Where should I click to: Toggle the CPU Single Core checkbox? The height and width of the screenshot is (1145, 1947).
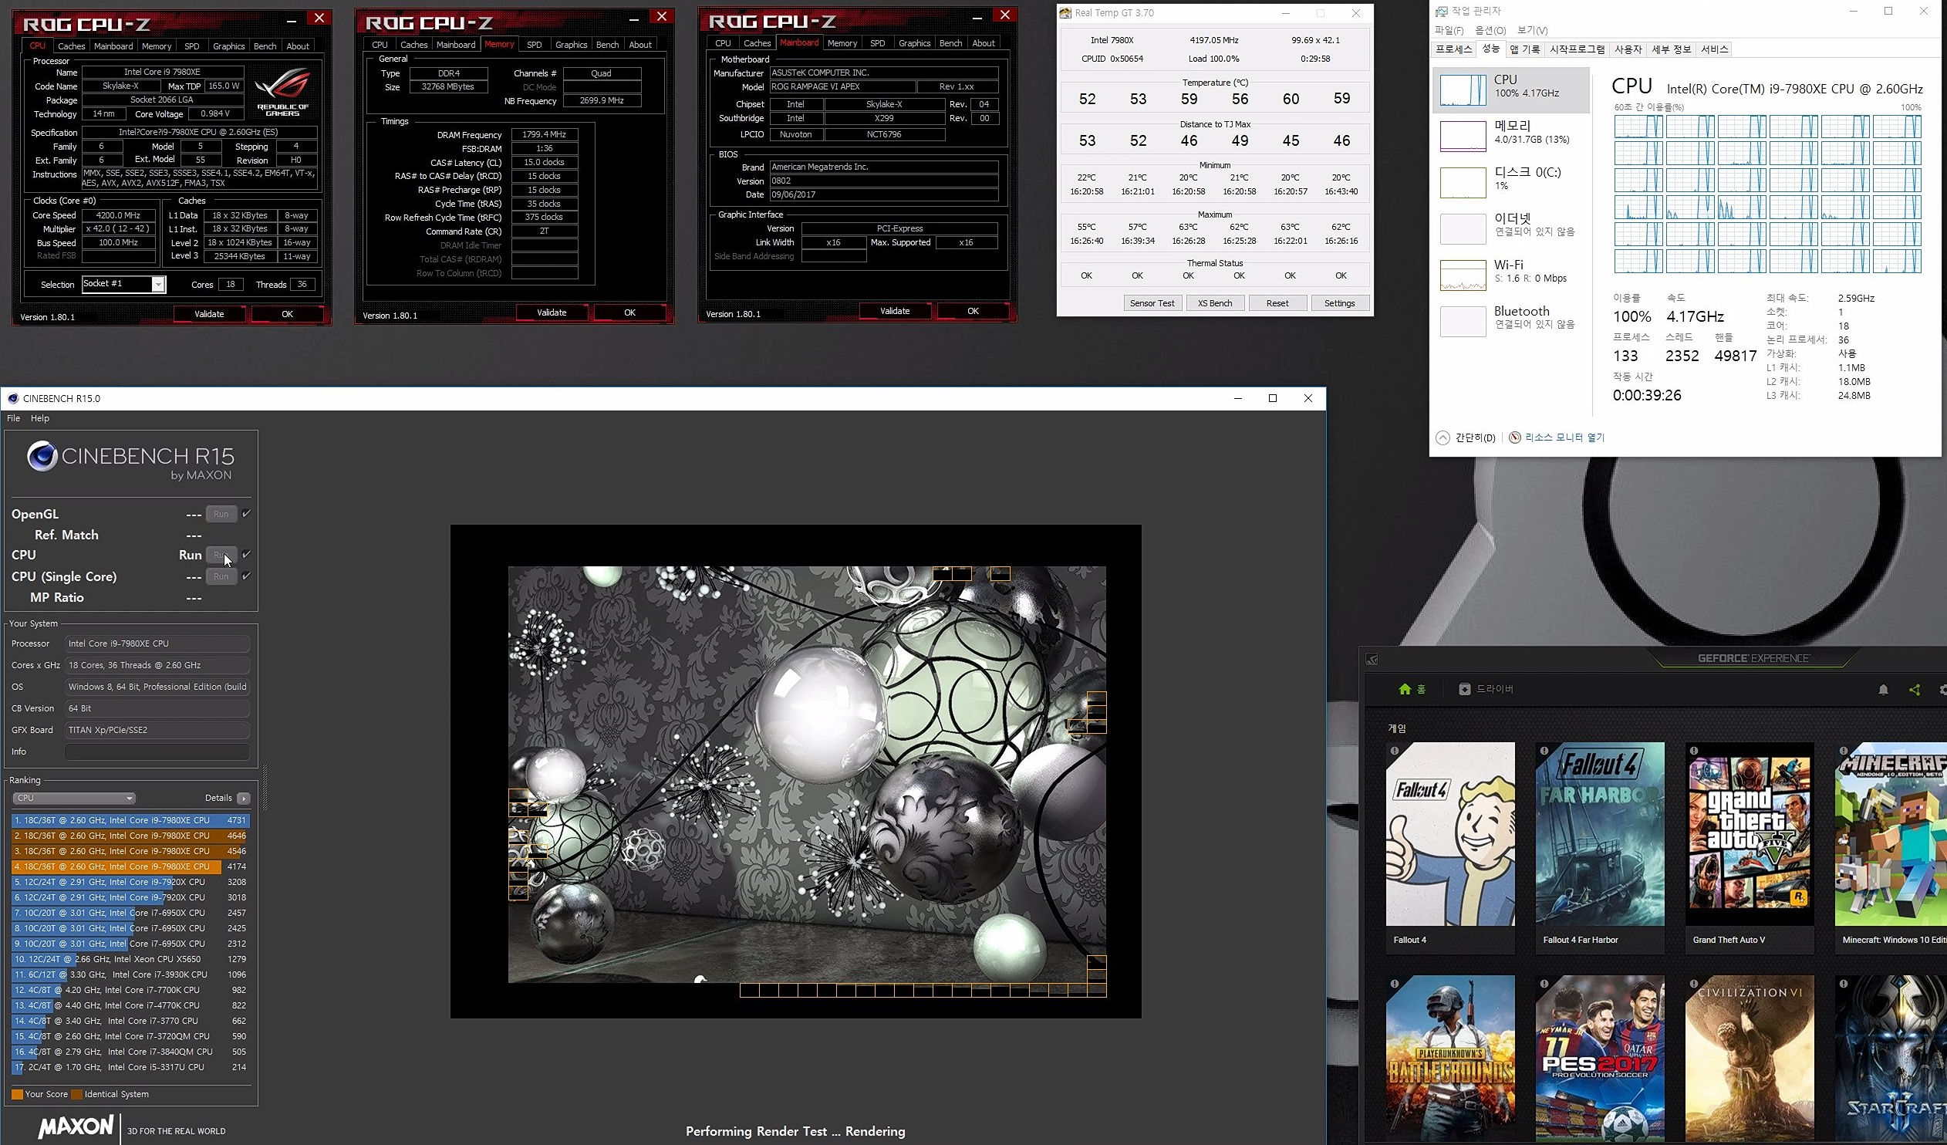pyautogui.click(x=247, y=576)
